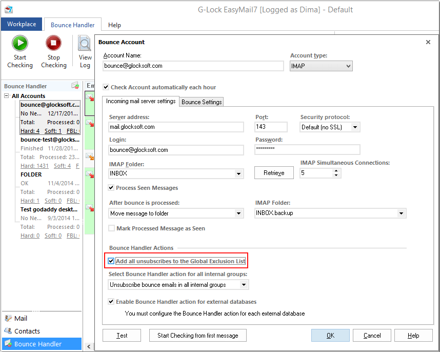Enable Mark Processed Message as Seen
The image size is (440, 352).
click(111, 228)
